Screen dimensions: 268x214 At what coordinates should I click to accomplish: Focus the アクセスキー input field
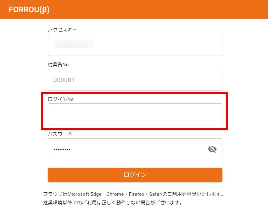click(135, 45)
